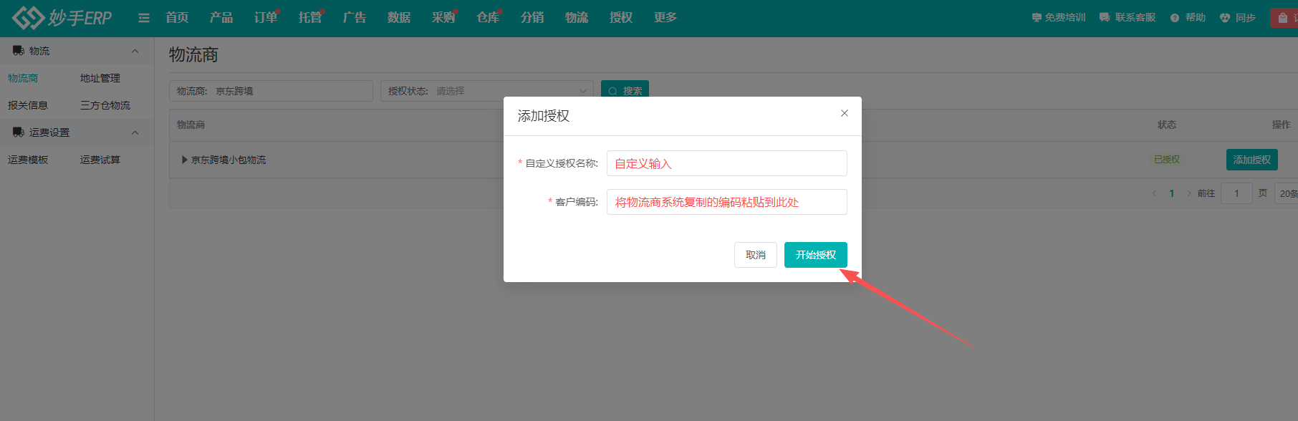The height and width of the screenshot is (421, 1298).
Task: Click the 帮助 question mark icon
Action: (x=1175, y=18)
